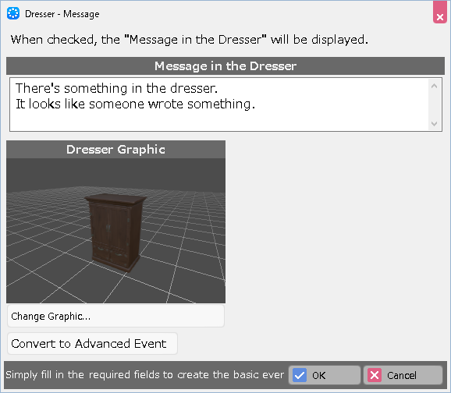The height and width of the screenshot is (393, 451).
Task: Click the first line "There's something in the dresser"
Action: (x=116, y=88)
